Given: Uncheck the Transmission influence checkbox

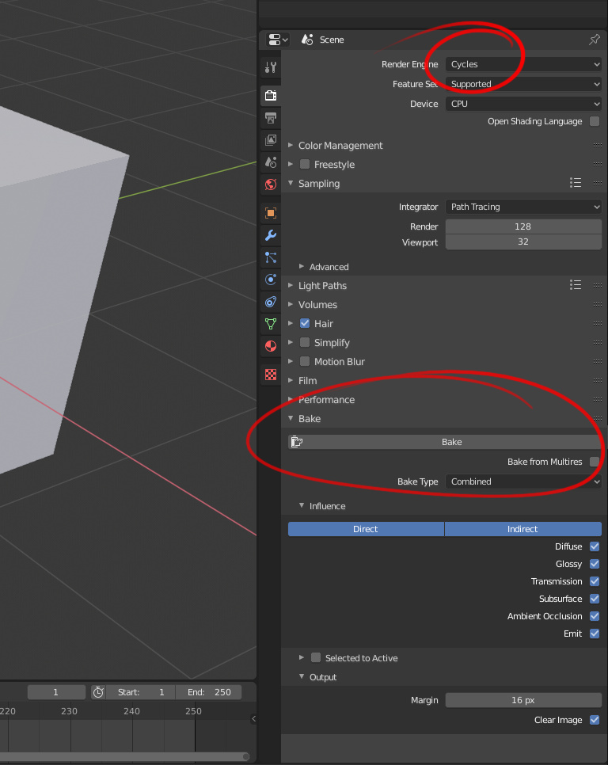Looking at the screenshot, I should tap(595, 581).
